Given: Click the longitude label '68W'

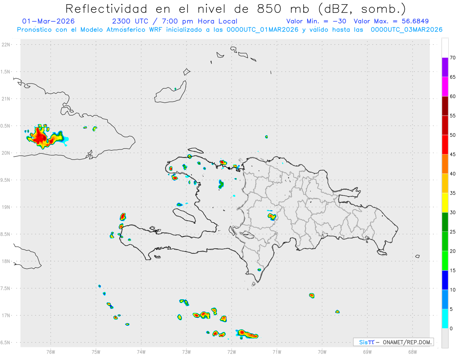Looking at the screenshot, I should (412, 351).
